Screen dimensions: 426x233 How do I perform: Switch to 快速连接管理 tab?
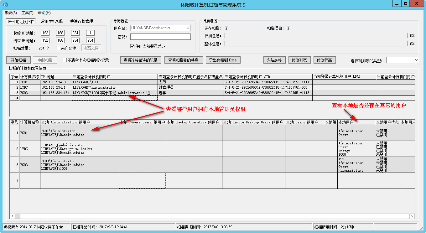81,22
